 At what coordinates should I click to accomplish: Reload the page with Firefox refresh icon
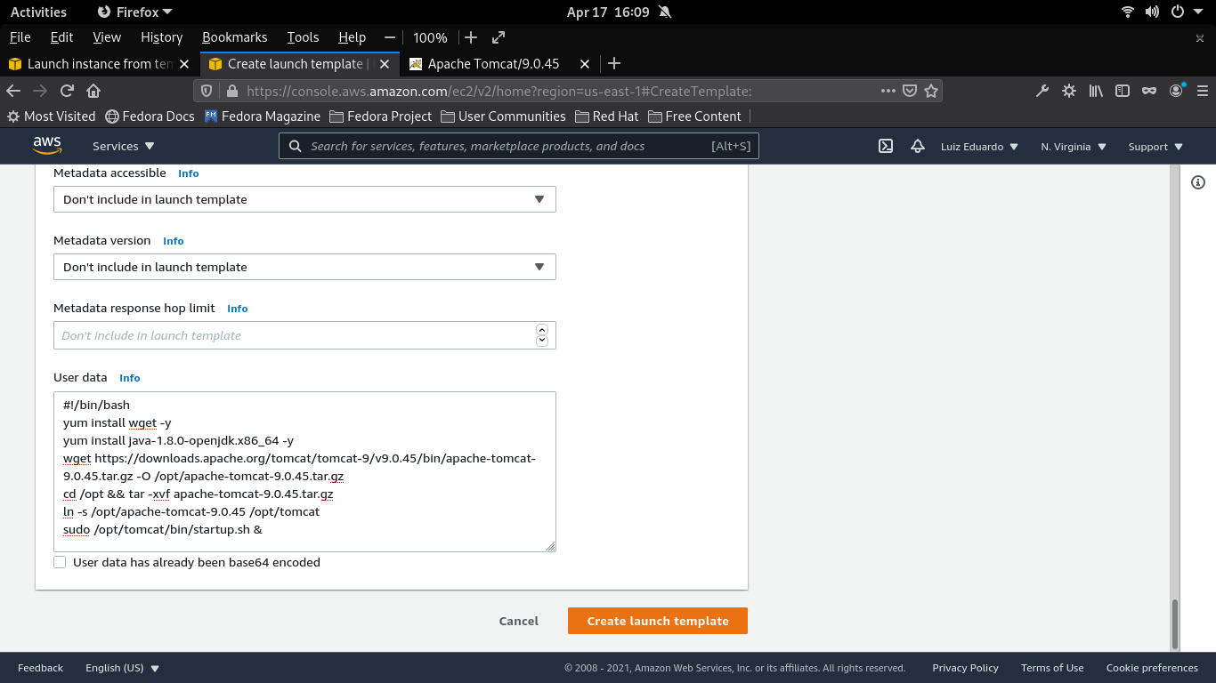(67, 91)
